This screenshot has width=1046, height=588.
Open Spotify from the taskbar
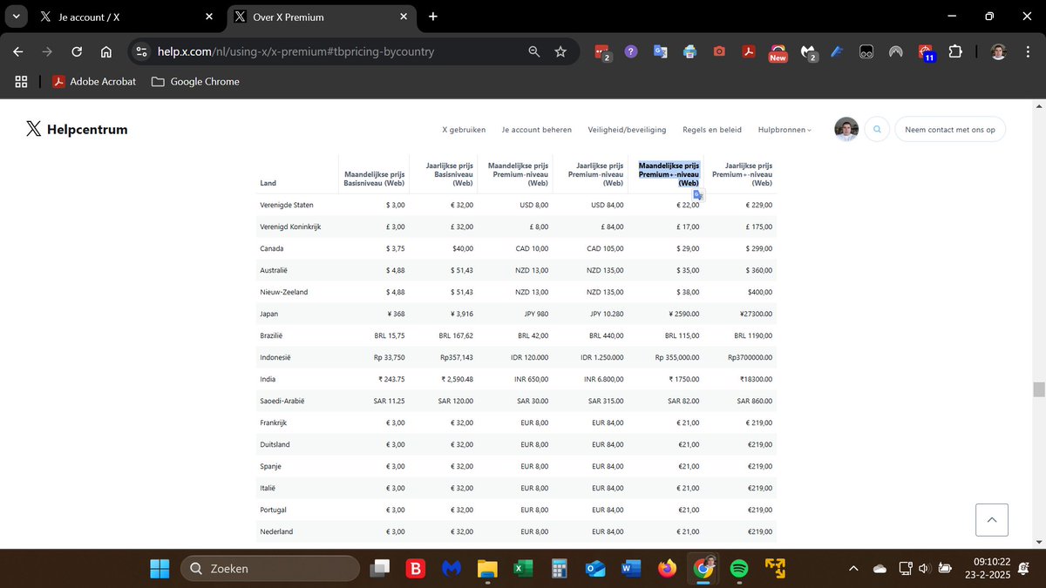[x=738, y=568]
